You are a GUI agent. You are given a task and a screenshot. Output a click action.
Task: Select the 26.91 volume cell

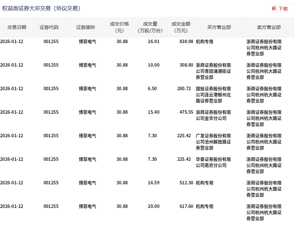point(154,41)
